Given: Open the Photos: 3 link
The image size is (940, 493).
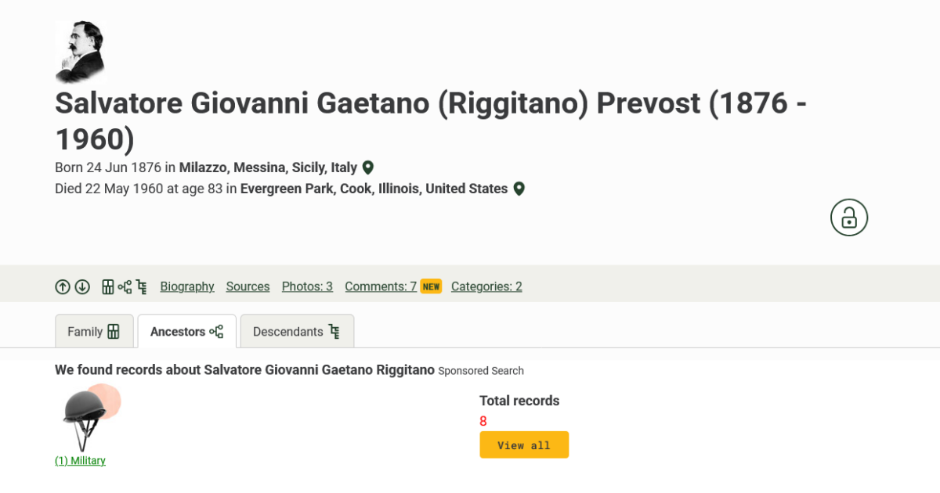Looking at the screenshot, I should [x=307, y=286].
